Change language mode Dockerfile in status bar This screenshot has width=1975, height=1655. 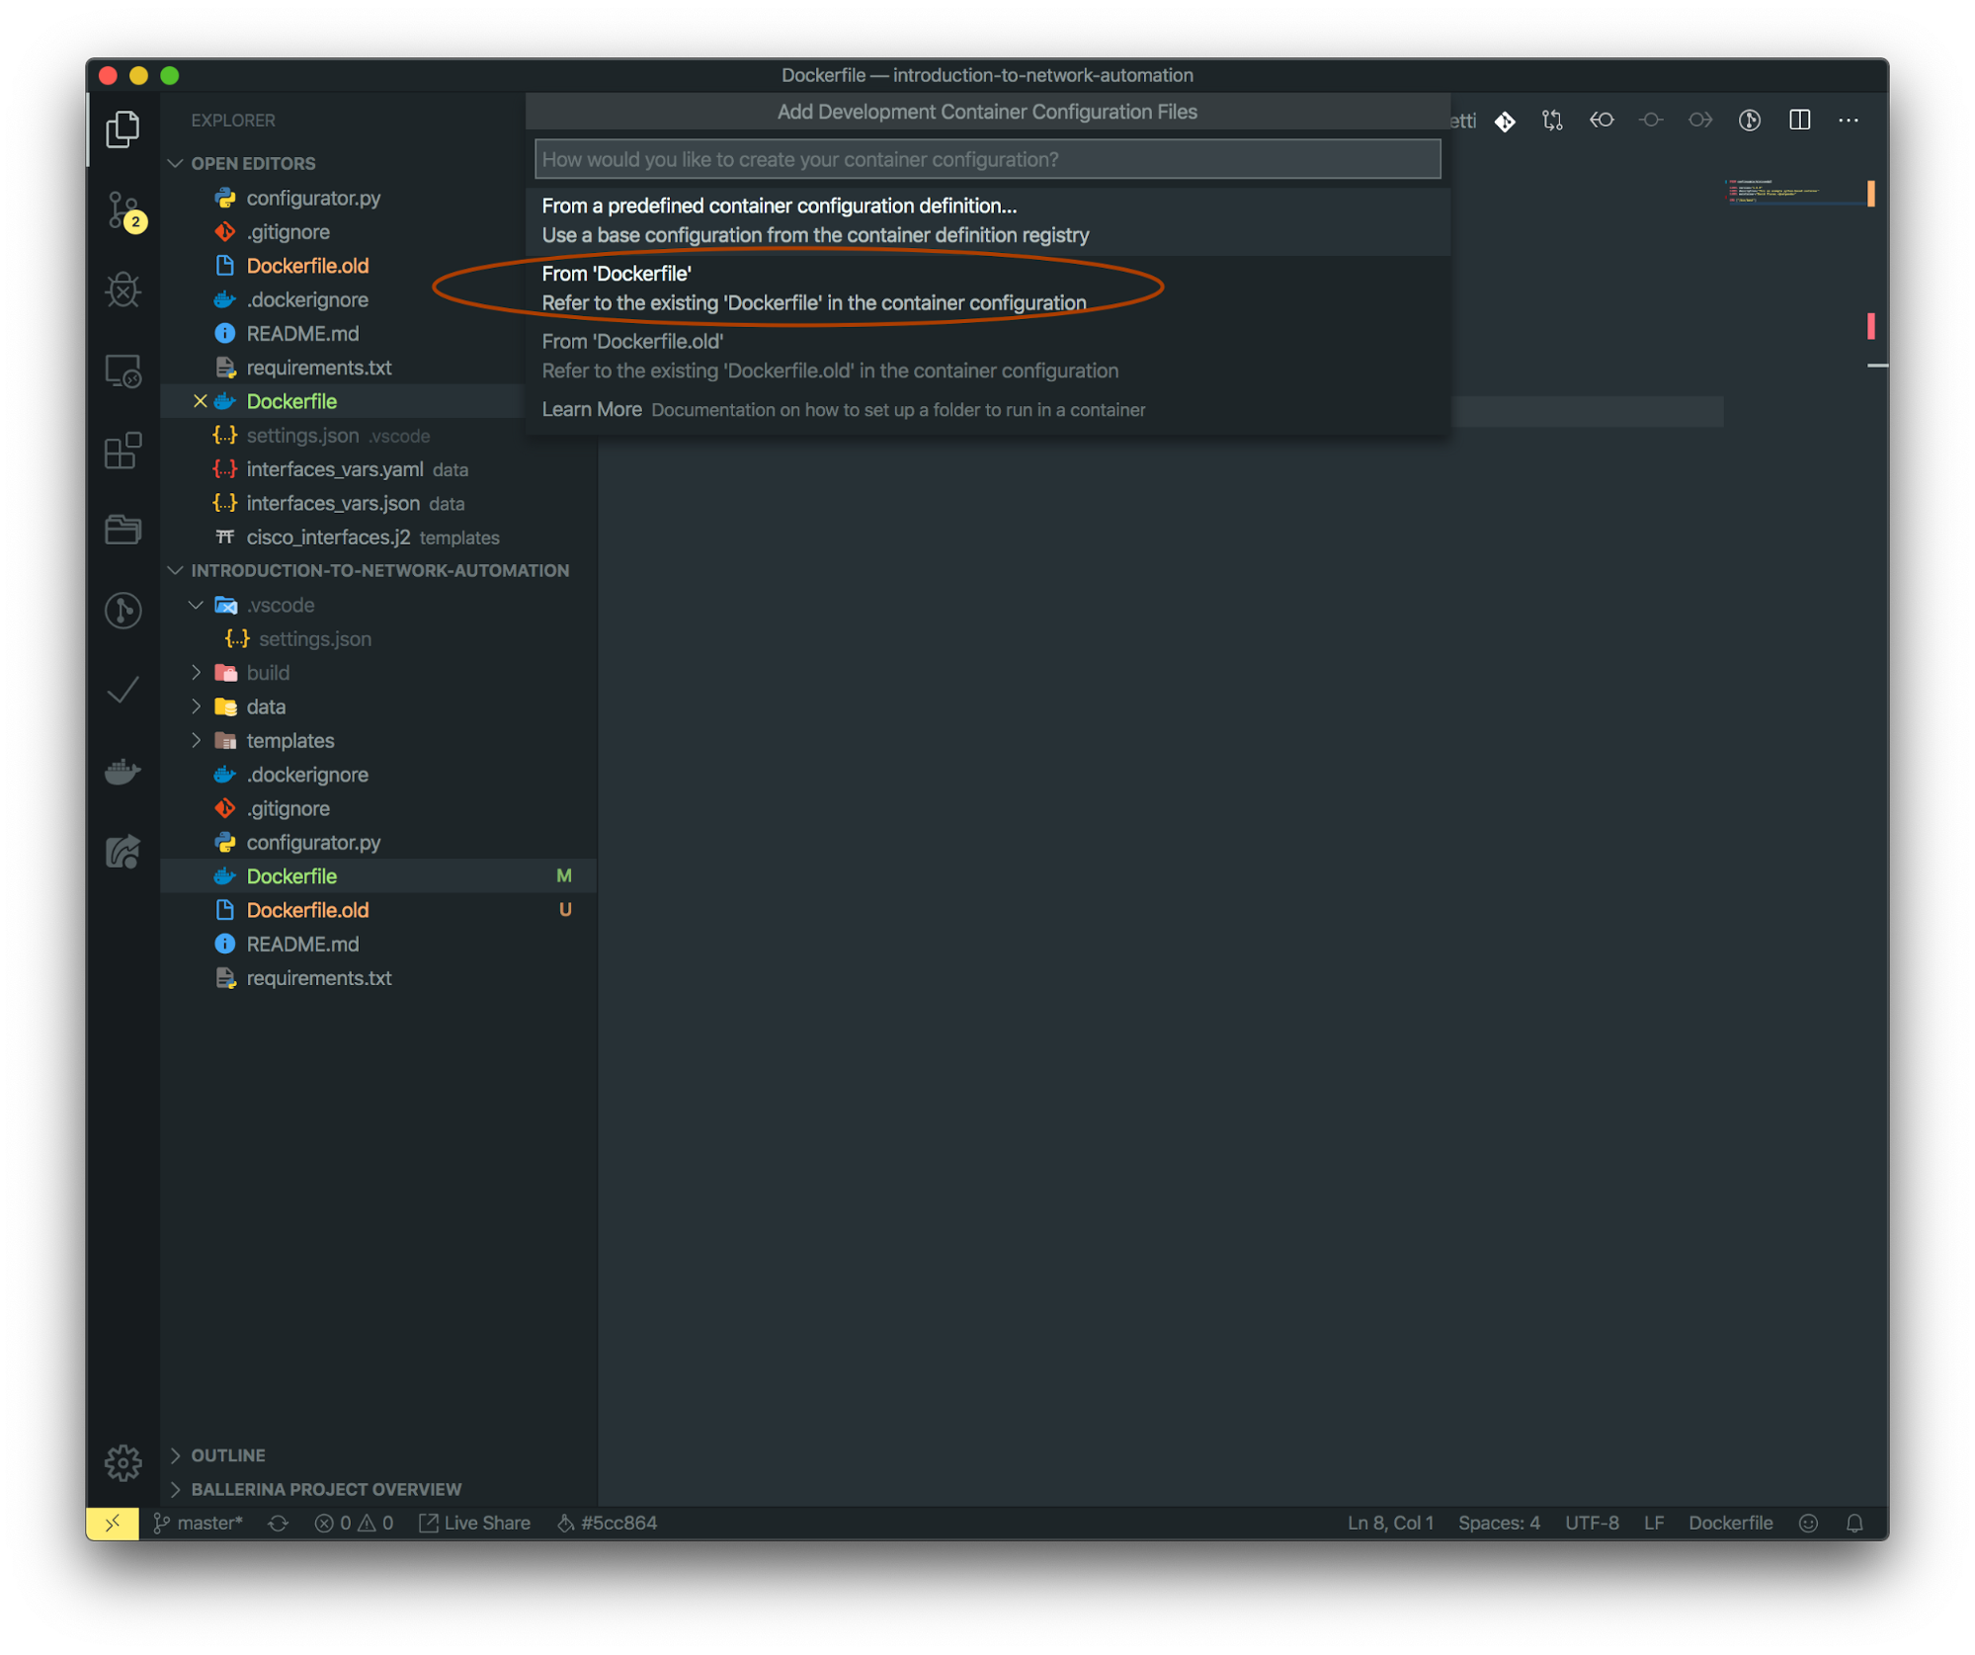pyautogui.click(x=1730, y=1523)
